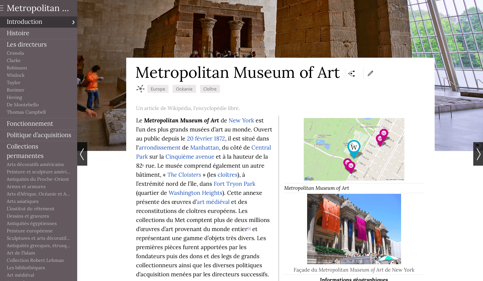Open Collection Robert Lehman subsection

point(35,260)
